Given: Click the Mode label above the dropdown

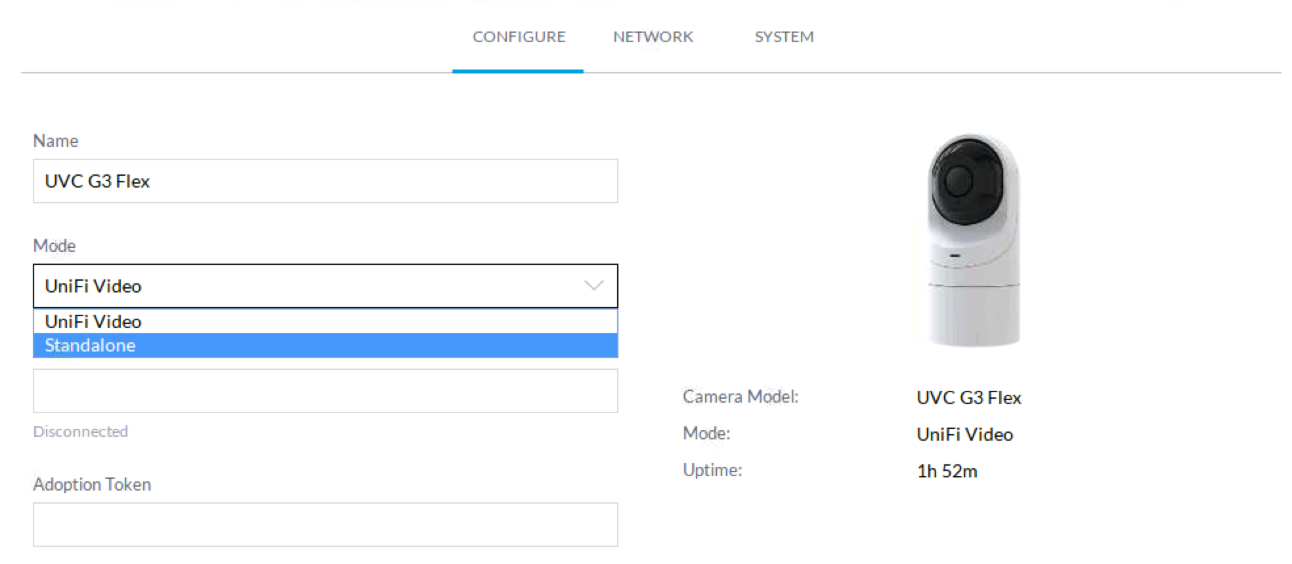Looking at the screenshot, I should (x=54, y=245).
